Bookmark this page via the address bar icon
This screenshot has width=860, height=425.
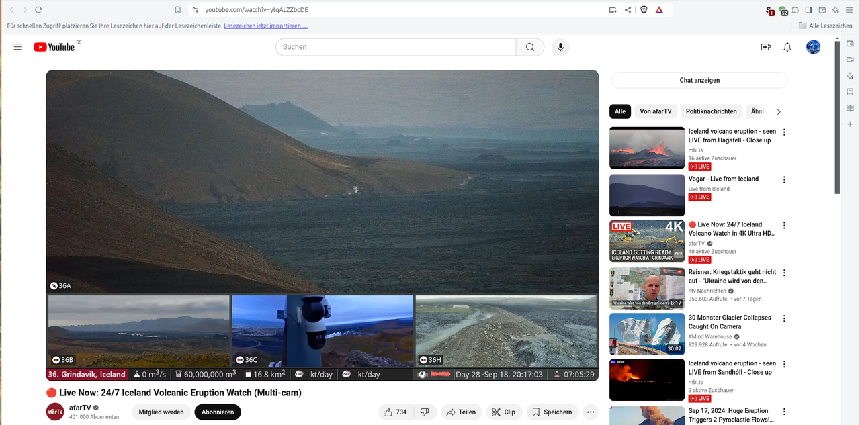tap(178, 10)
